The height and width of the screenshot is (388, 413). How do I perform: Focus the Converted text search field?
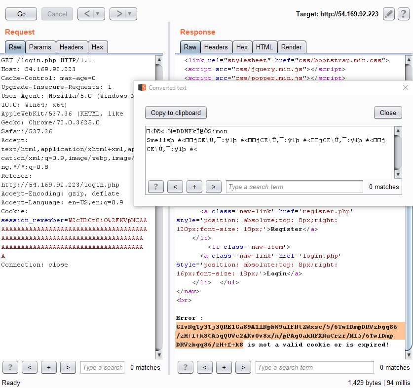coord(295,187)
